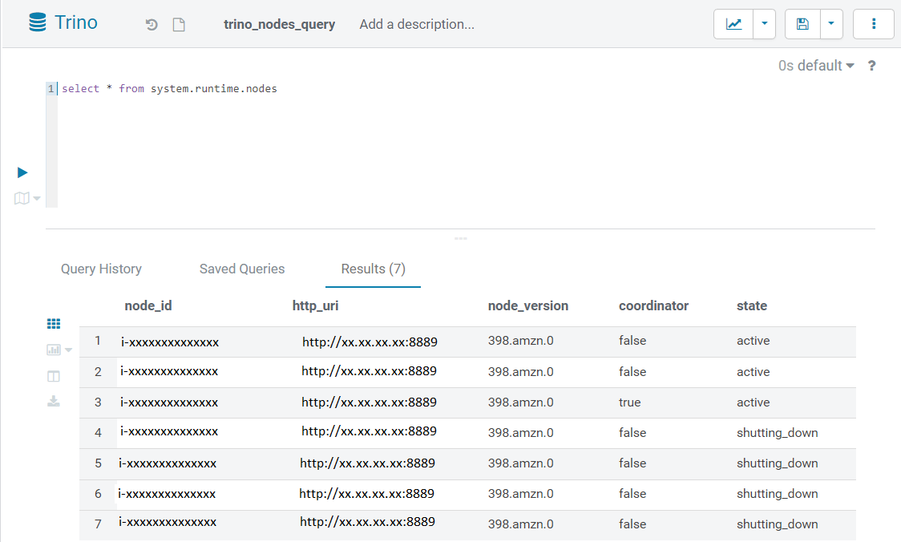901x542 pixels.
Task: Select the 'shutting_down' state cell in row 7
Action: click(777, 524)
